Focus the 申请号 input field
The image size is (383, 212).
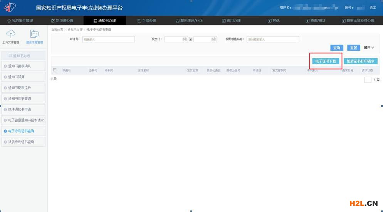(108, 39)
